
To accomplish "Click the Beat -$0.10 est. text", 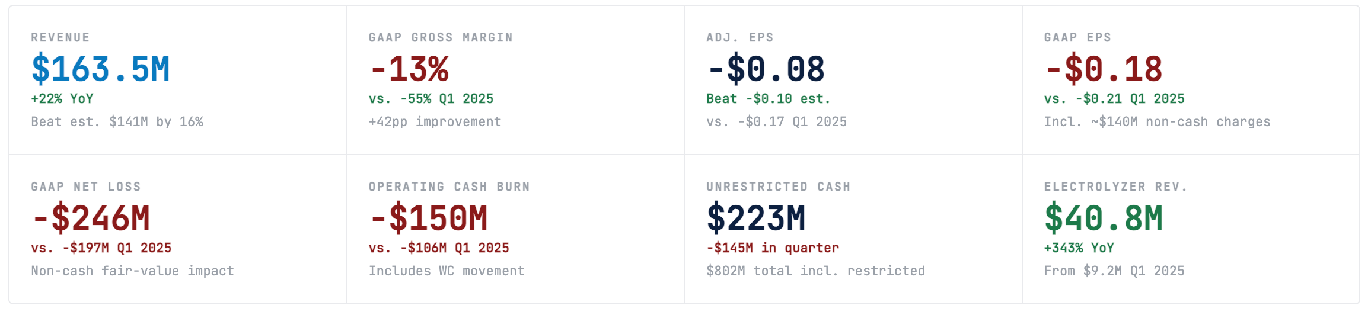I will click(769, 98).
